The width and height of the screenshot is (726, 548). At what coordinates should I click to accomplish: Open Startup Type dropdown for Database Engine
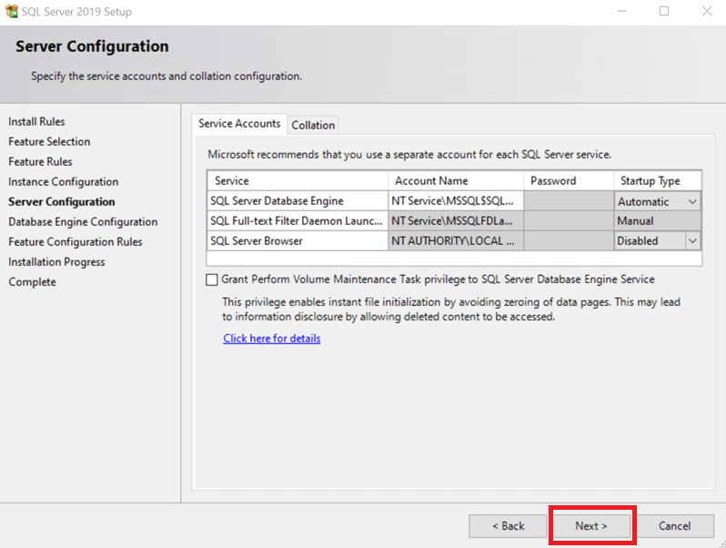(x=692, y=201)
